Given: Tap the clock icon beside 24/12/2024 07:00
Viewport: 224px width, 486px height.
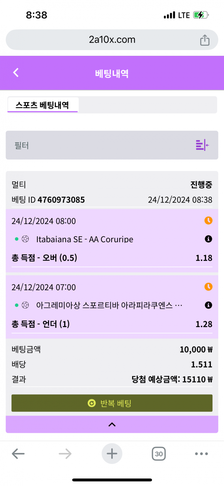Looking at the screenshot, I should tap(208, 287).
